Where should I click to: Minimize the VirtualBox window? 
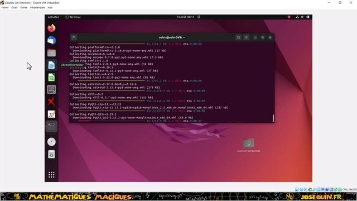click(x=329, y=3)
